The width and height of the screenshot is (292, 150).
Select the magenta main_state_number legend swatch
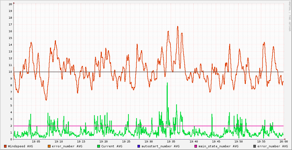(x=196, y=146)
